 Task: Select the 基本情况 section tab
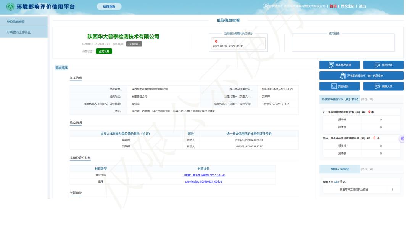click(x=61, y=68)
